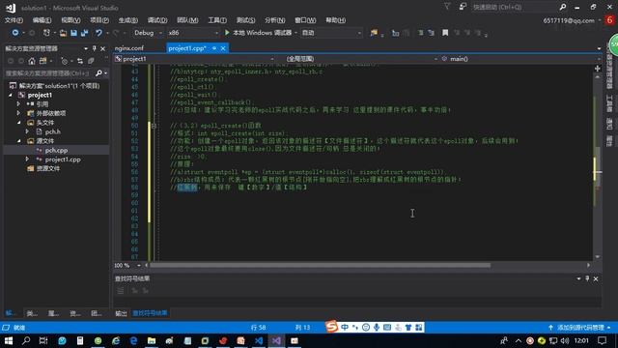Select pch.h in Solution Explorer
The width and height of the screenshot is (618, 348).
click(52, 131)
